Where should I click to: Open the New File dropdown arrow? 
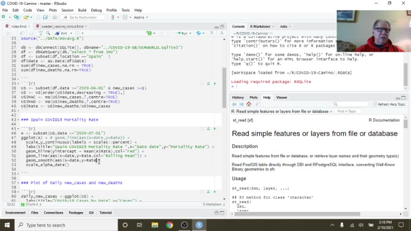tap(10, 17)
